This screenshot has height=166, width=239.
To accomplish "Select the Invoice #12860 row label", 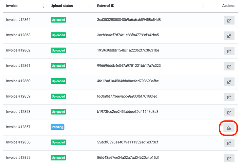I will click(18, 81).
